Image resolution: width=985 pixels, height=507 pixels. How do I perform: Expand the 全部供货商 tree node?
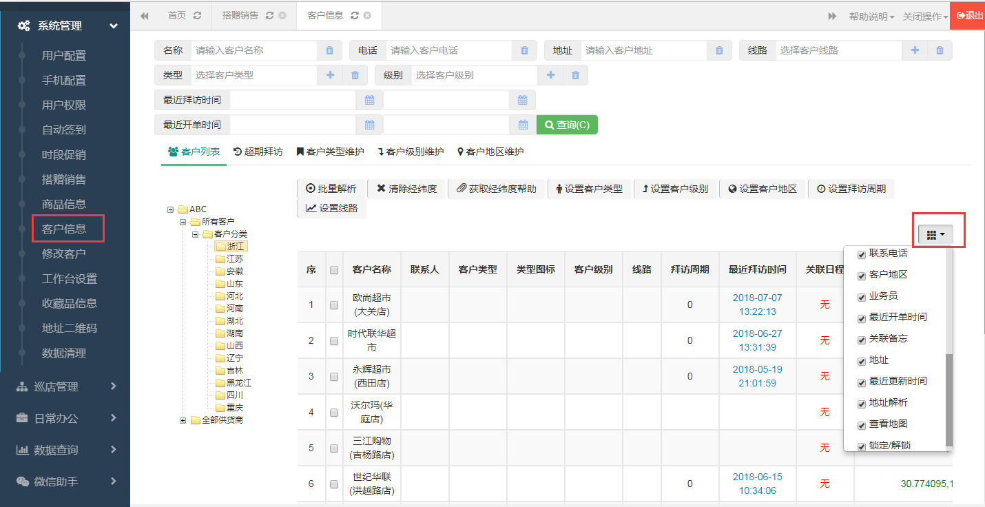point(183,420)
